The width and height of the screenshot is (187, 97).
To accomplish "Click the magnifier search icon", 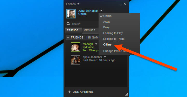I will pos(68,24).
